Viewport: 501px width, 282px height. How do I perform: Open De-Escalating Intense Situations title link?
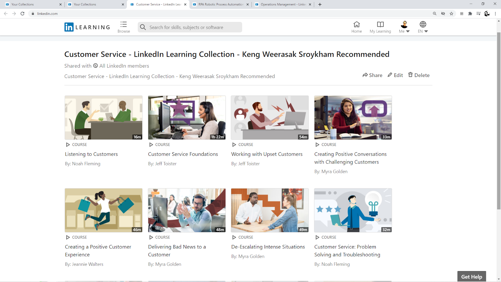(x=268, y=247)
